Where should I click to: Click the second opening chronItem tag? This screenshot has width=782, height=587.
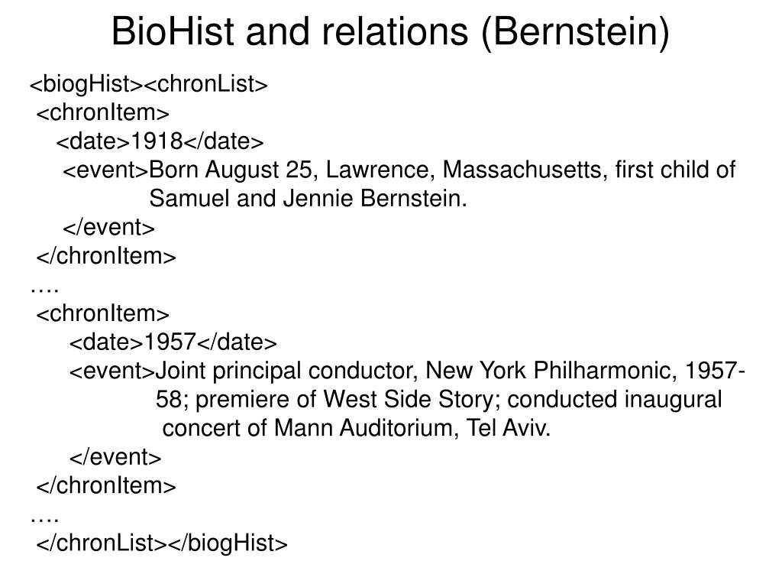103,313
